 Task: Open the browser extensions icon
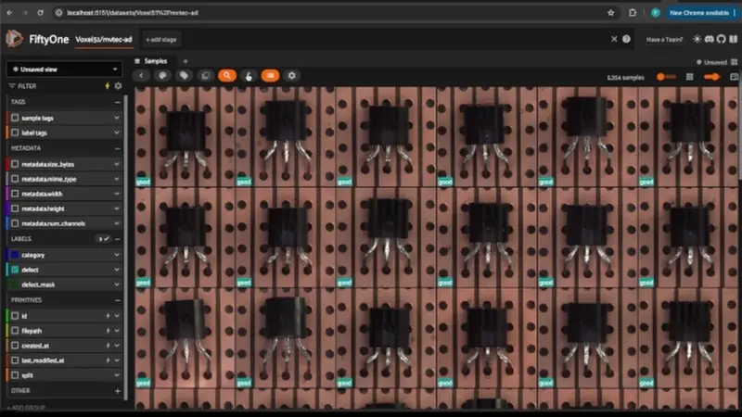coord(633,13)
